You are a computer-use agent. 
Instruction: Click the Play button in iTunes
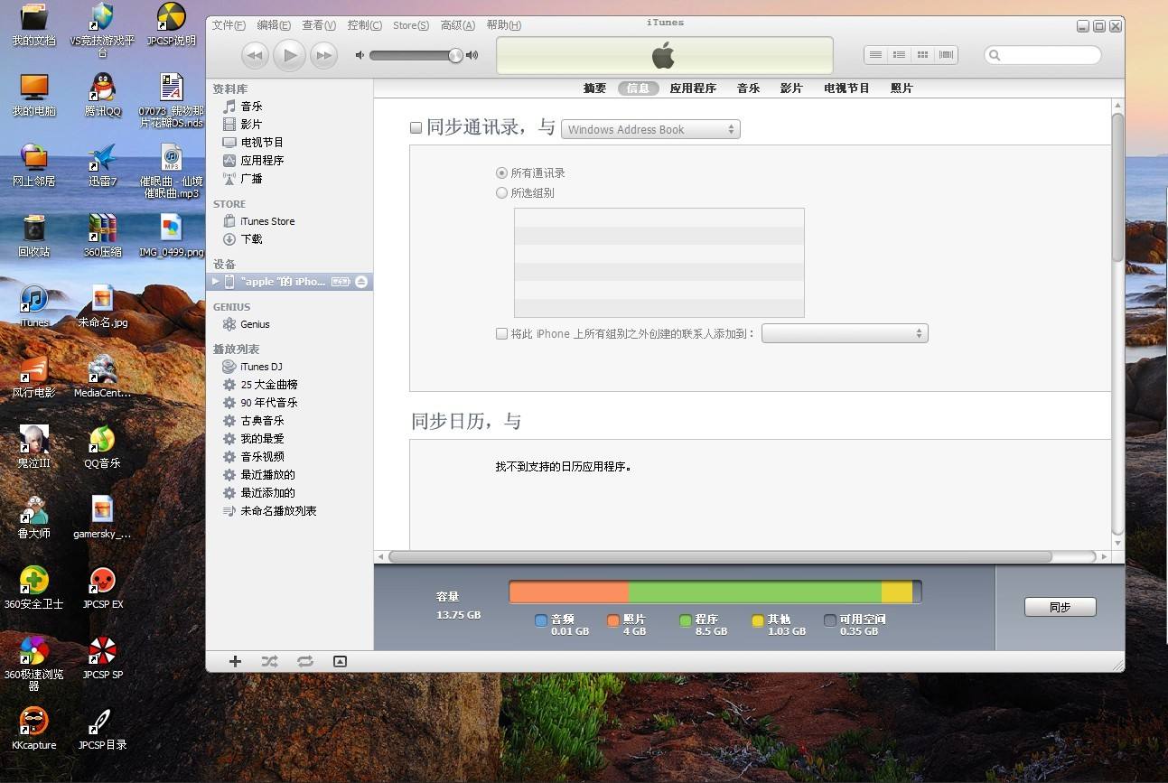coord(289,55)
